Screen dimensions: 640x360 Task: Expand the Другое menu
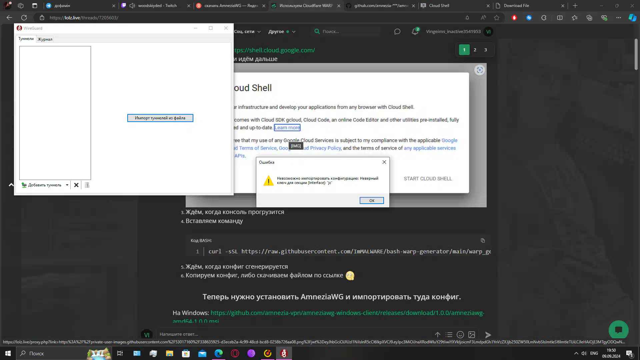[282, 32]
